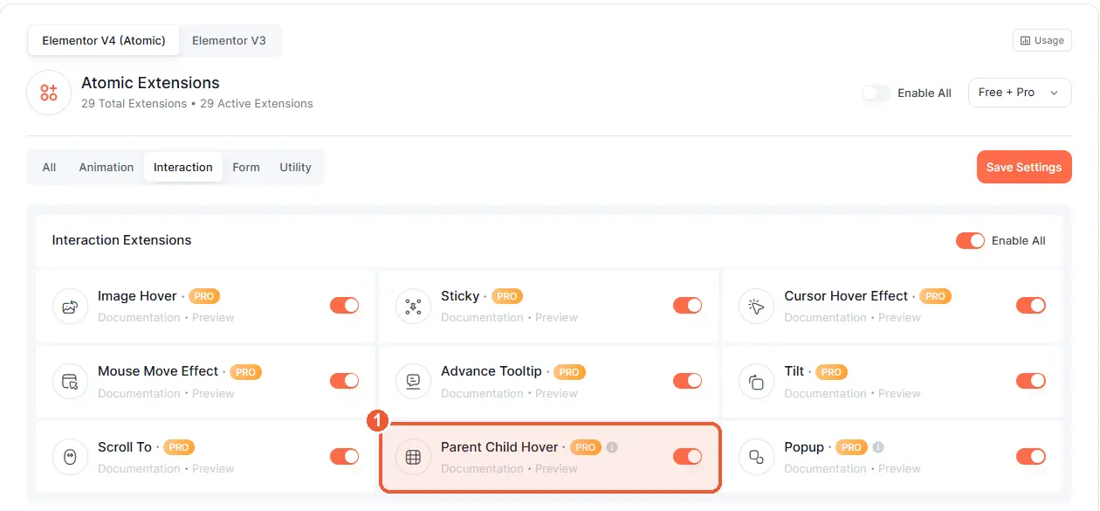The image size is (1100, 511).
Task: Open Image Hover Preview link
Action: 213,317
